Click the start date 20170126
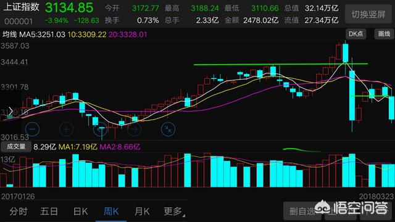This screenshot has height=222, width=395. pyautogui.click(x=18, y=197)
